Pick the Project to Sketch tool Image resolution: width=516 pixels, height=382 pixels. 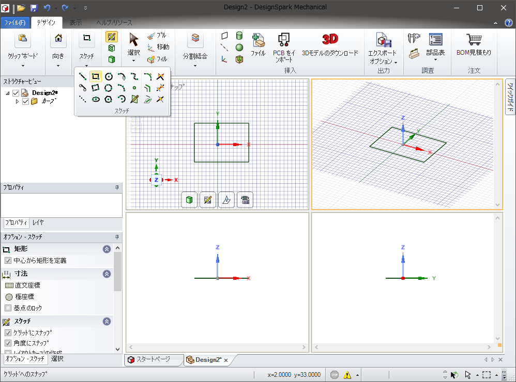click(x=147, y=99)
